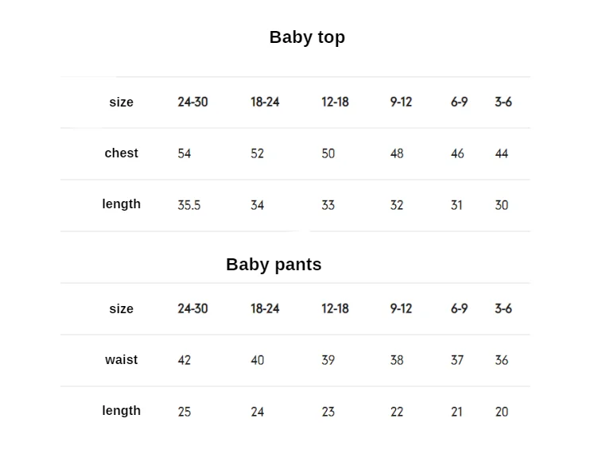Screen dimensions: 602x465
Task: Click the 9-12 size in Baby top
Action: click(402, 102)
